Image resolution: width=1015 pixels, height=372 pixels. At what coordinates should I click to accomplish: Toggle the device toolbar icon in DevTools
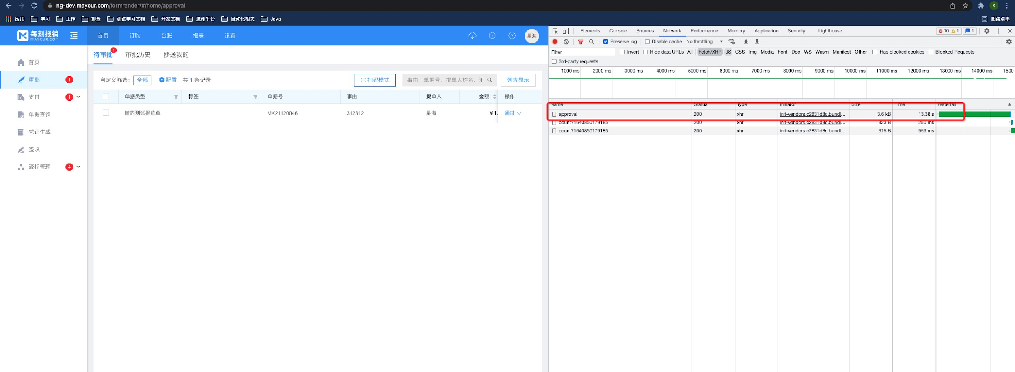coord(566,31)
